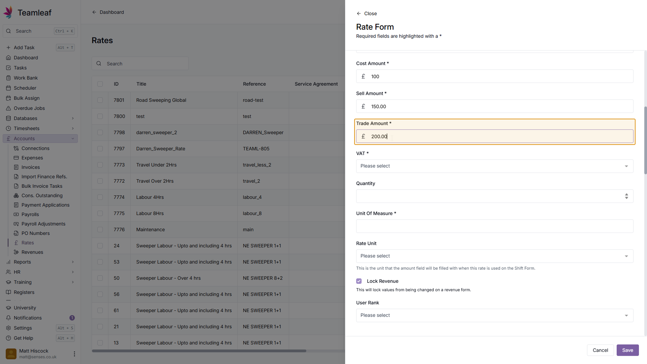Uncheck the Lock Revenue checkbox
The height and width of the screenshot is (364, 647).
click(x=359, y=281)
